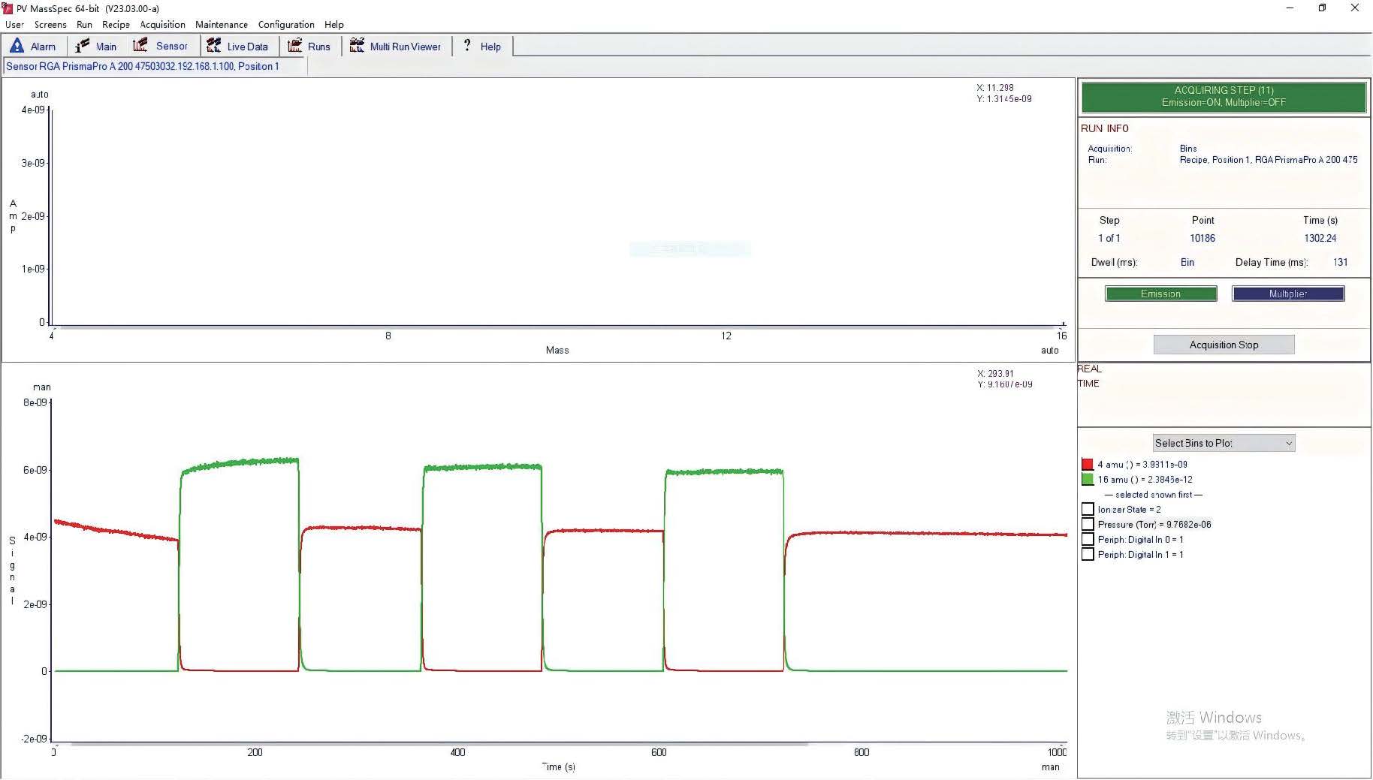Click the red 4 amu color swatch

point(1088,464)
